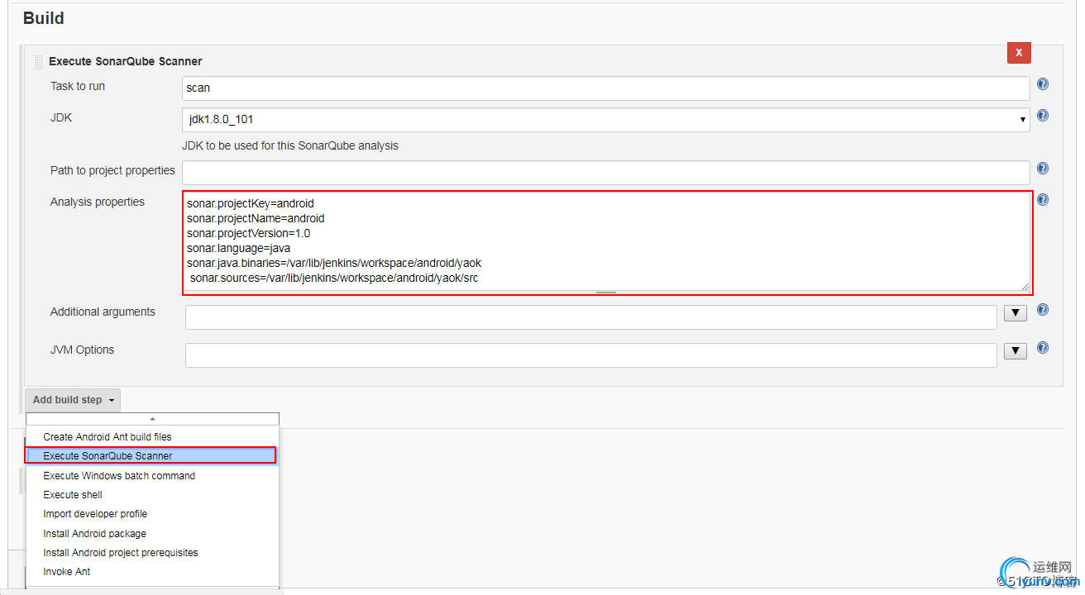Choose Install Android project prerequisites

[152, 553]
